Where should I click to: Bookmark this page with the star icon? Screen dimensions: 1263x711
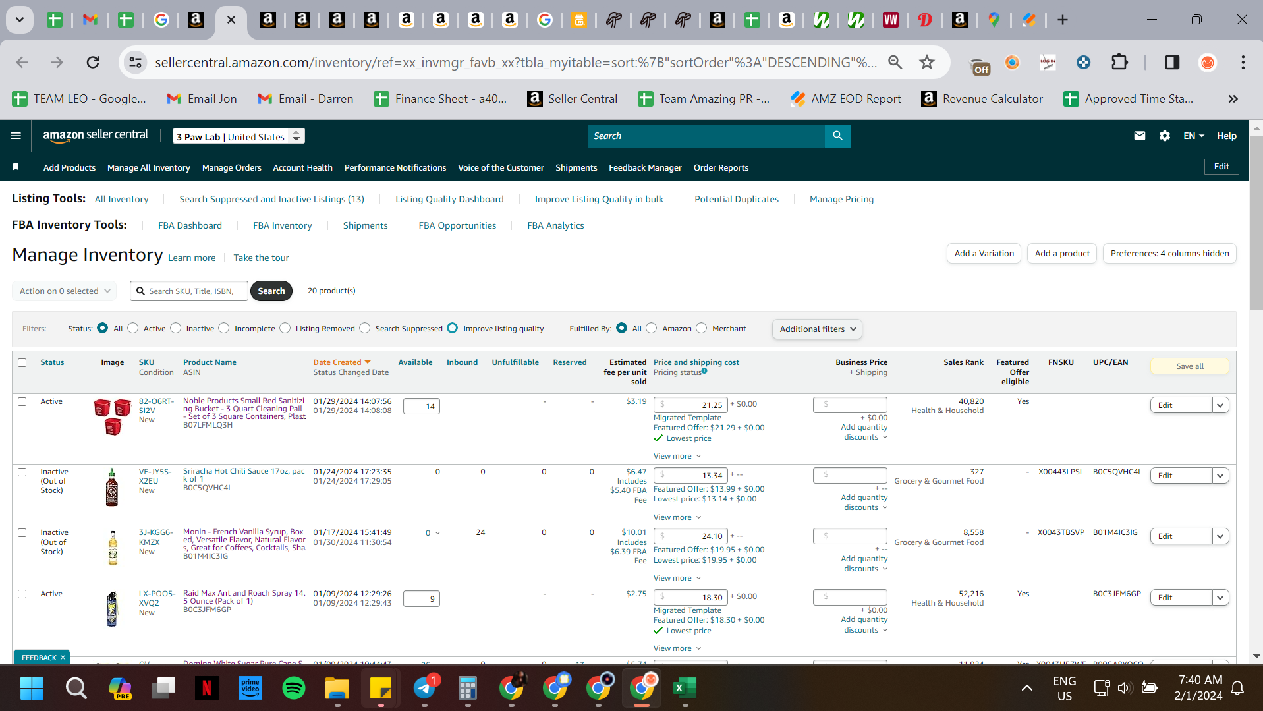click(927, 62)
